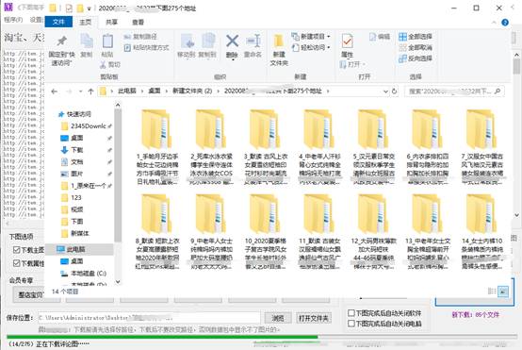
Task: Collapse the ribbon with the chevron
Action: pos(494,23)
